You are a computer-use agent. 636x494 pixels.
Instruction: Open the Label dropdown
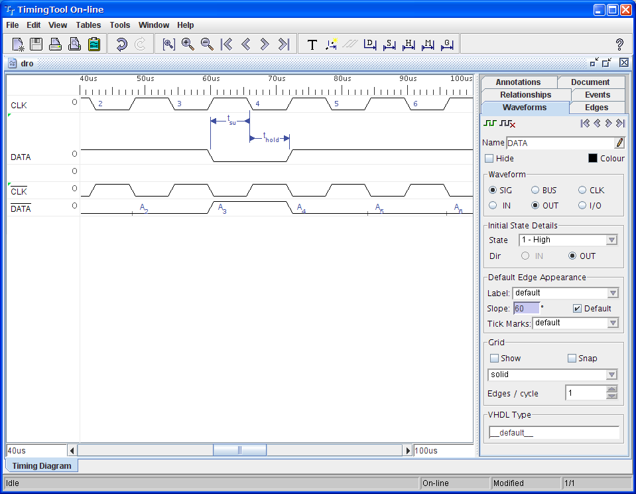click(x=566, y=293)
